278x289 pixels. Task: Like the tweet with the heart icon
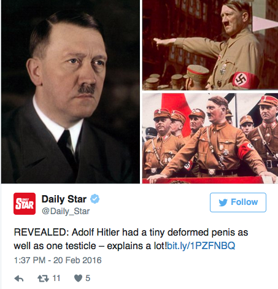coord(78,279)
